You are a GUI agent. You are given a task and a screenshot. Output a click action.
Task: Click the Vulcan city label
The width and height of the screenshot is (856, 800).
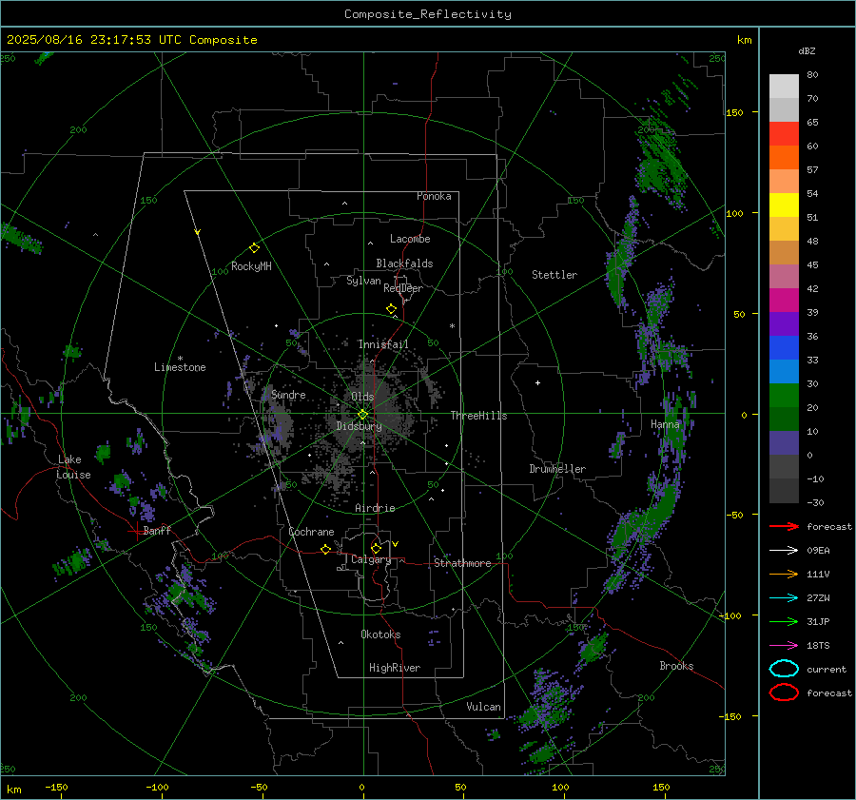pyautogui.click(x=483, y=707)
